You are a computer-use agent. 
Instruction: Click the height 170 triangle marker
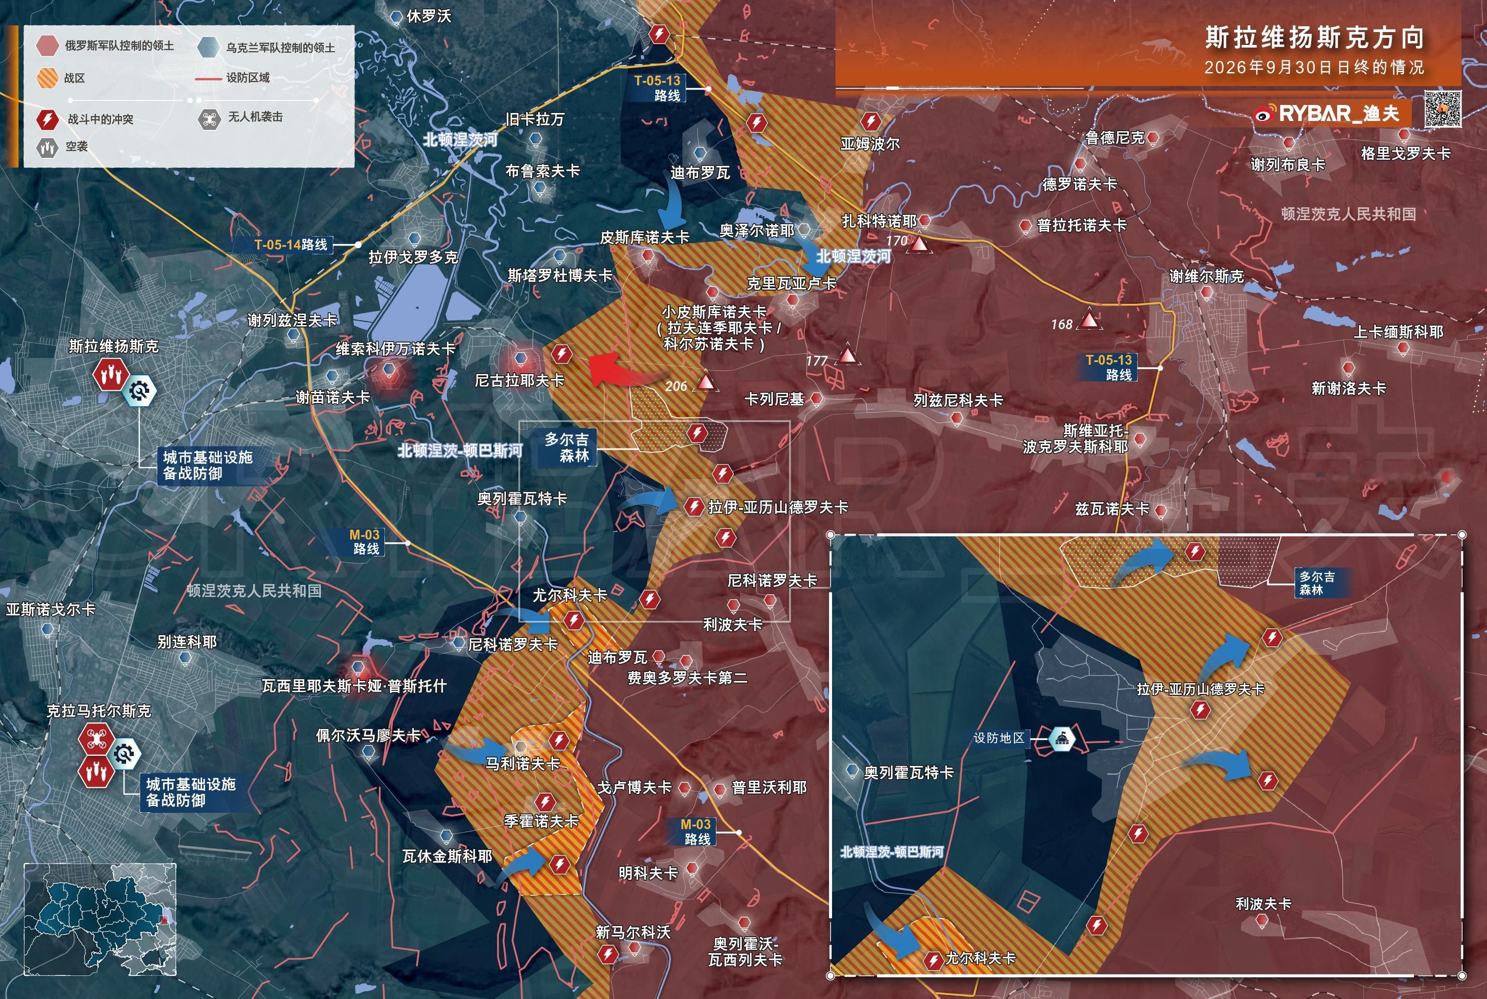point(918,244)
